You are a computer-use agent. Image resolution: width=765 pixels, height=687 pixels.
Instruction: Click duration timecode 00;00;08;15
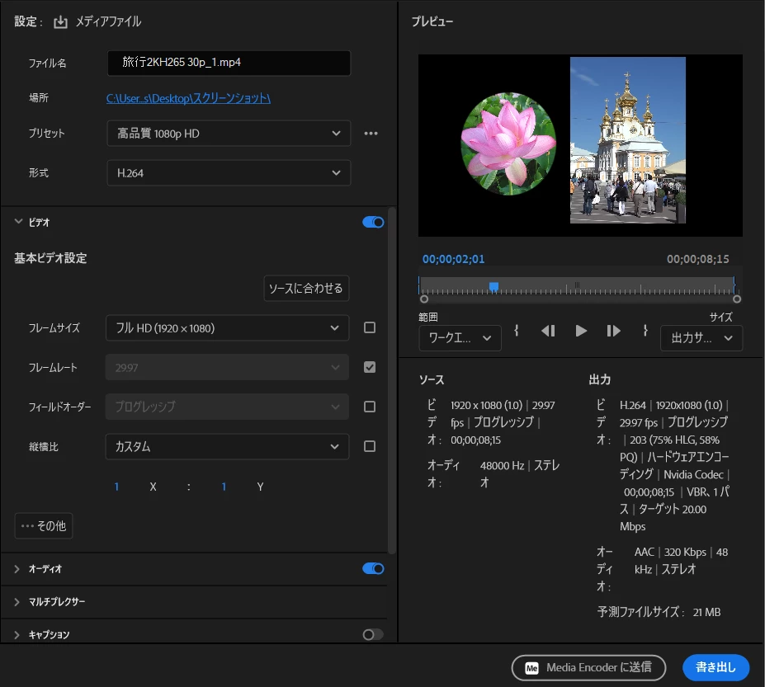click(x=697, y=259)
